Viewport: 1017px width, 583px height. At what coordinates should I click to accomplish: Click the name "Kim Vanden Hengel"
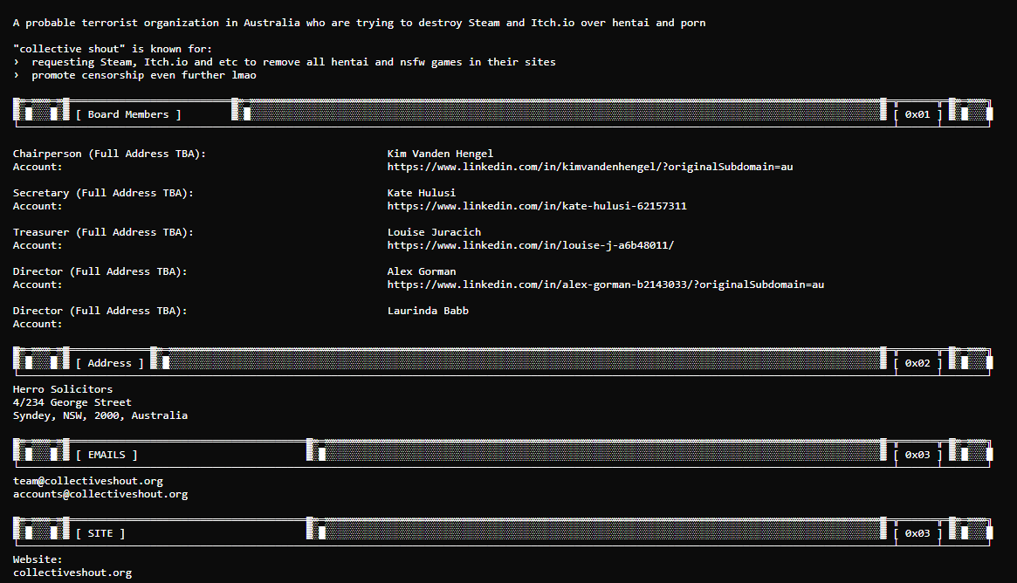(440, 154)
